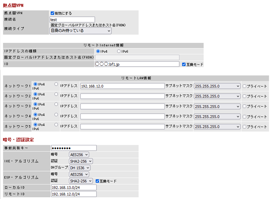Viewport: 270px width, 199px height.
Task: Toggle ESP 互換モード checkbox
Action: (97, 181)
